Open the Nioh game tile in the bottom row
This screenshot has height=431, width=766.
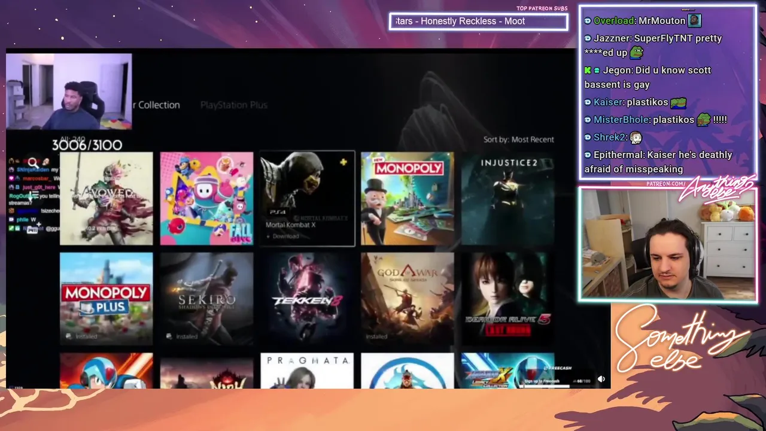click(x=206, y=371)
